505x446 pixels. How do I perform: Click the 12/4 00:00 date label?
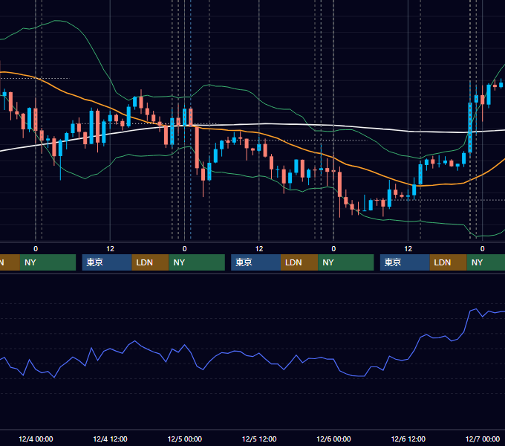click(x=36, y=439)
